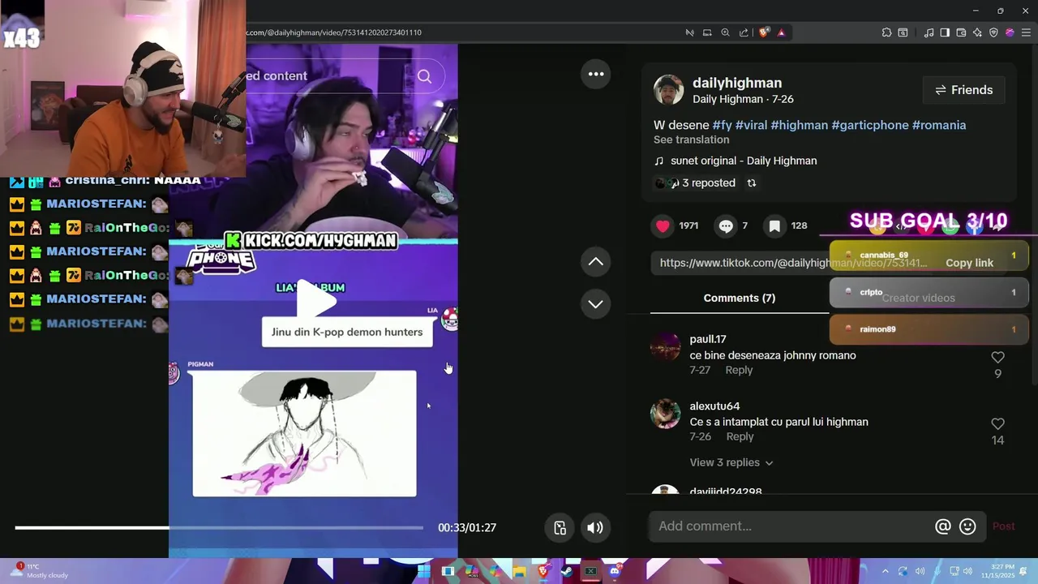This screenshot has width=1038, height=584.
Task: Open the browser share icon
Action: 744,32
